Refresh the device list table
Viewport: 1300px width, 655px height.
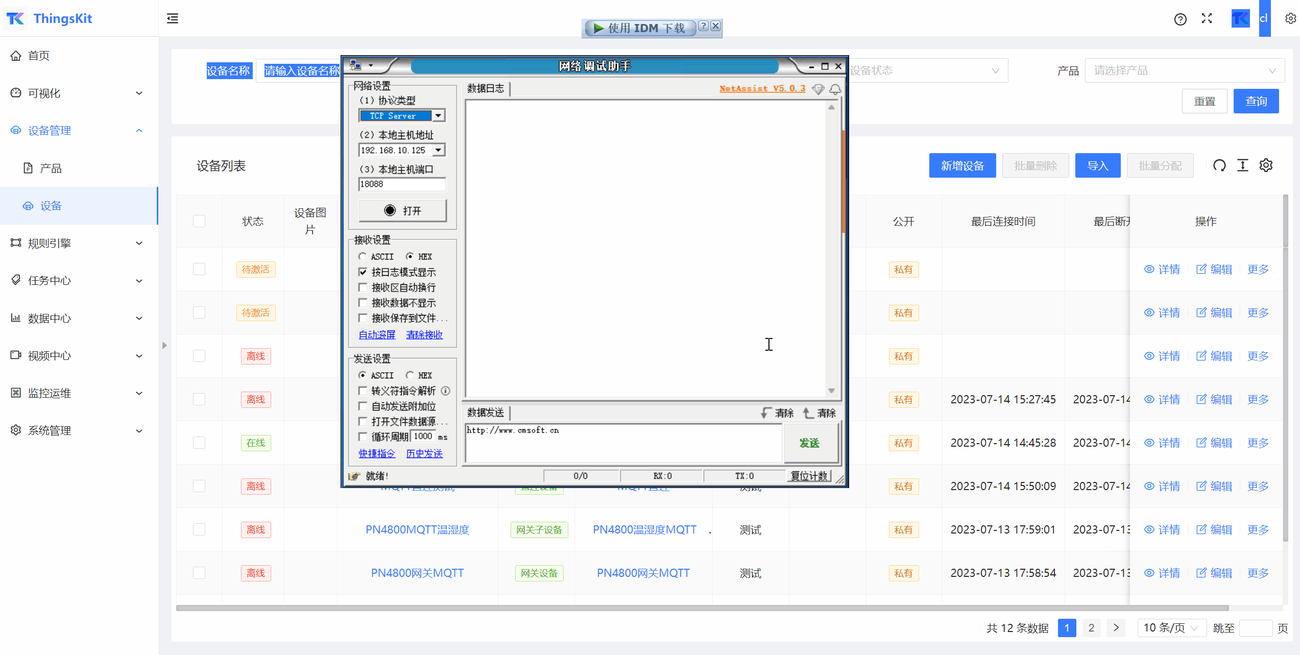1219,165
